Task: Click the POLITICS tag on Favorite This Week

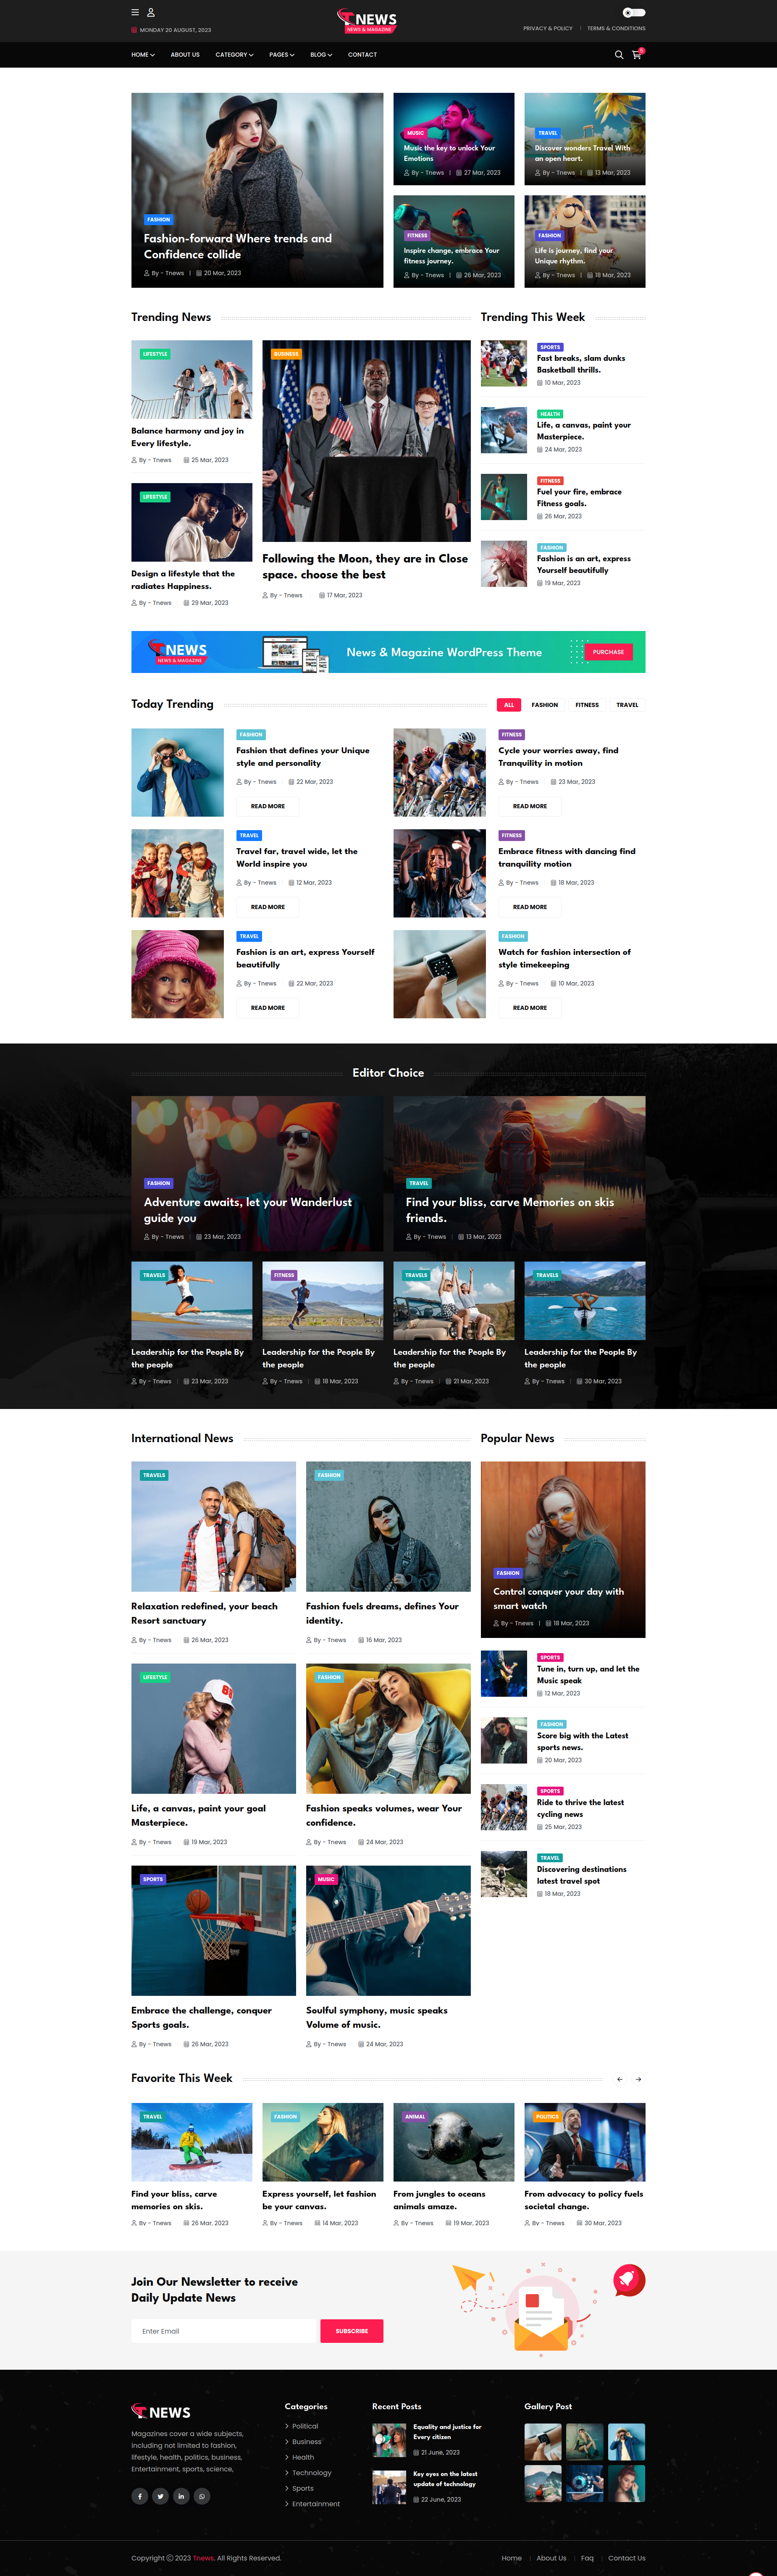Action: [547, 2117]
